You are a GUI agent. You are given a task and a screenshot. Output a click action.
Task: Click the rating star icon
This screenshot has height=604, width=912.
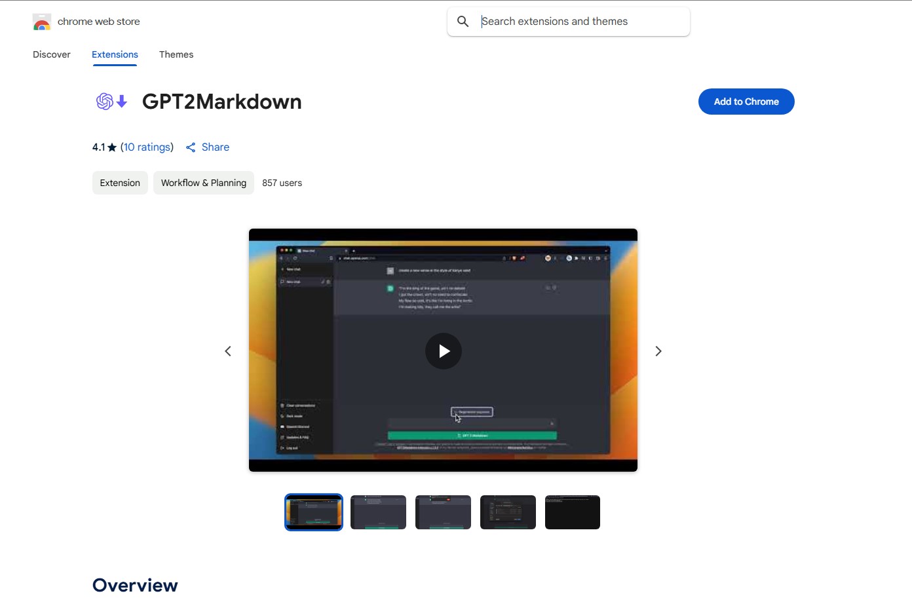[x=112, y=147]
